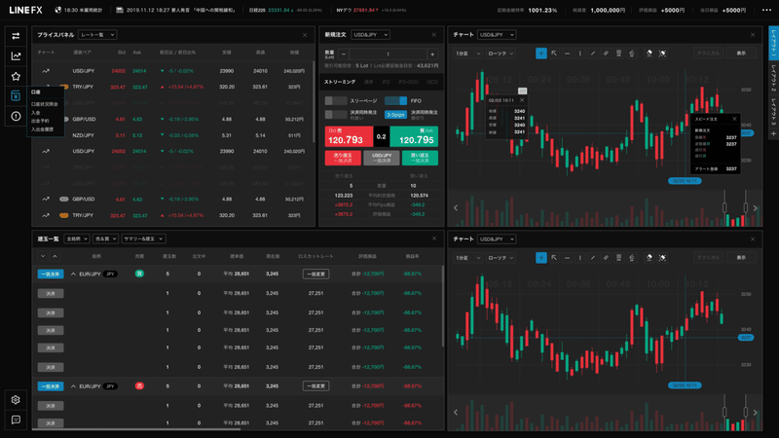
Task: Open the 売&買 filter dropdown in the positions list
Action: pyautogui.click(x=105, y=238)
